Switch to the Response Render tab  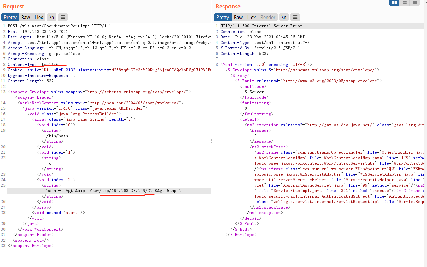(268, 17)
